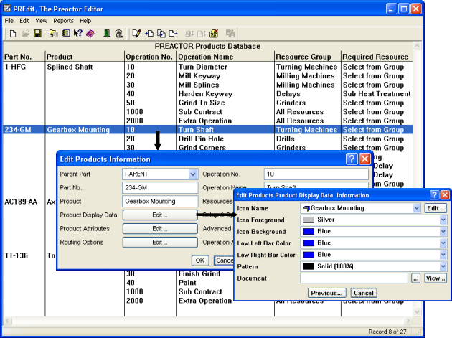Open the View menu
The image size is (452, 338).
pos(41,21)
